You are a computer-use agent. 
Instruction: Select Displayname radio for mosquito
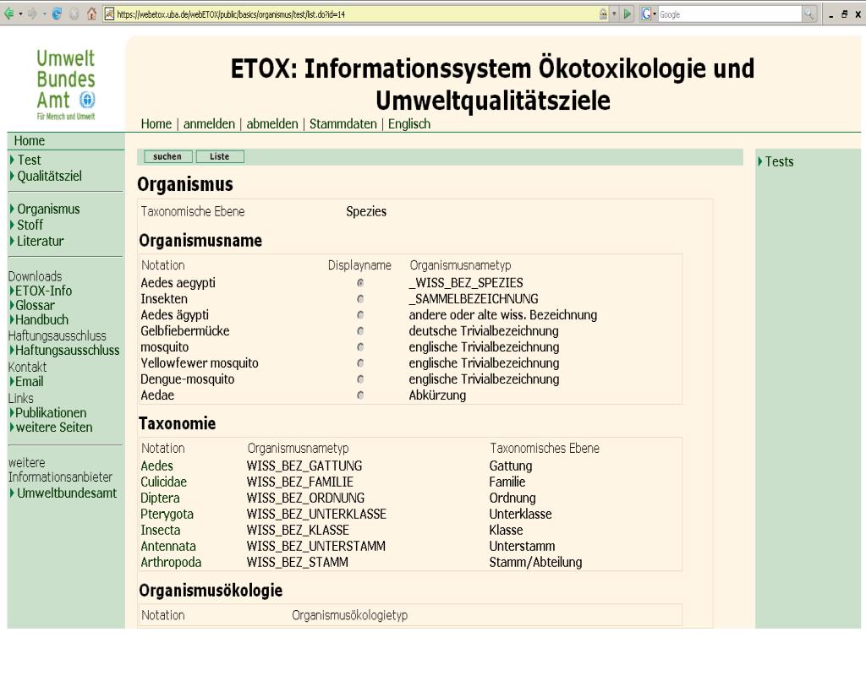(360, 347)
